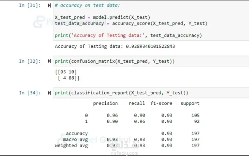Click inside confusion_matrix code cell

coord(151,61)
